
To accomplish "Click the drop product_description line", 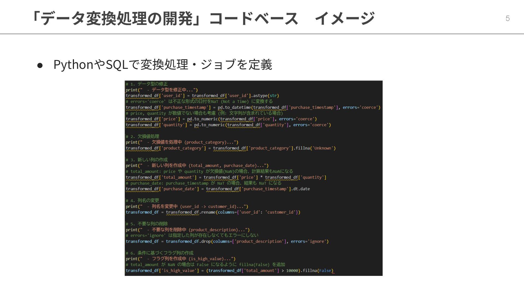I will [x=227, y=241].
